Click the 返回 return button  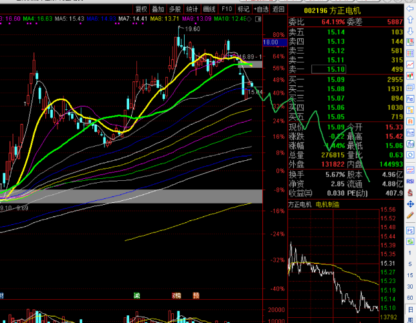click(278, 9)
